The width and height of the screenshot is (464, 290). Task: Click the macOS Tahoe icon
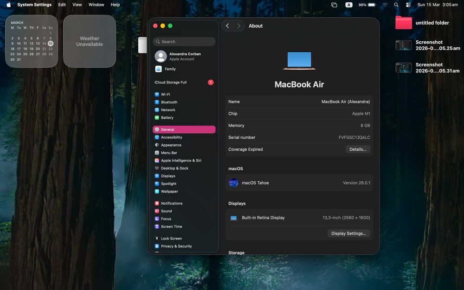[233, 183]
